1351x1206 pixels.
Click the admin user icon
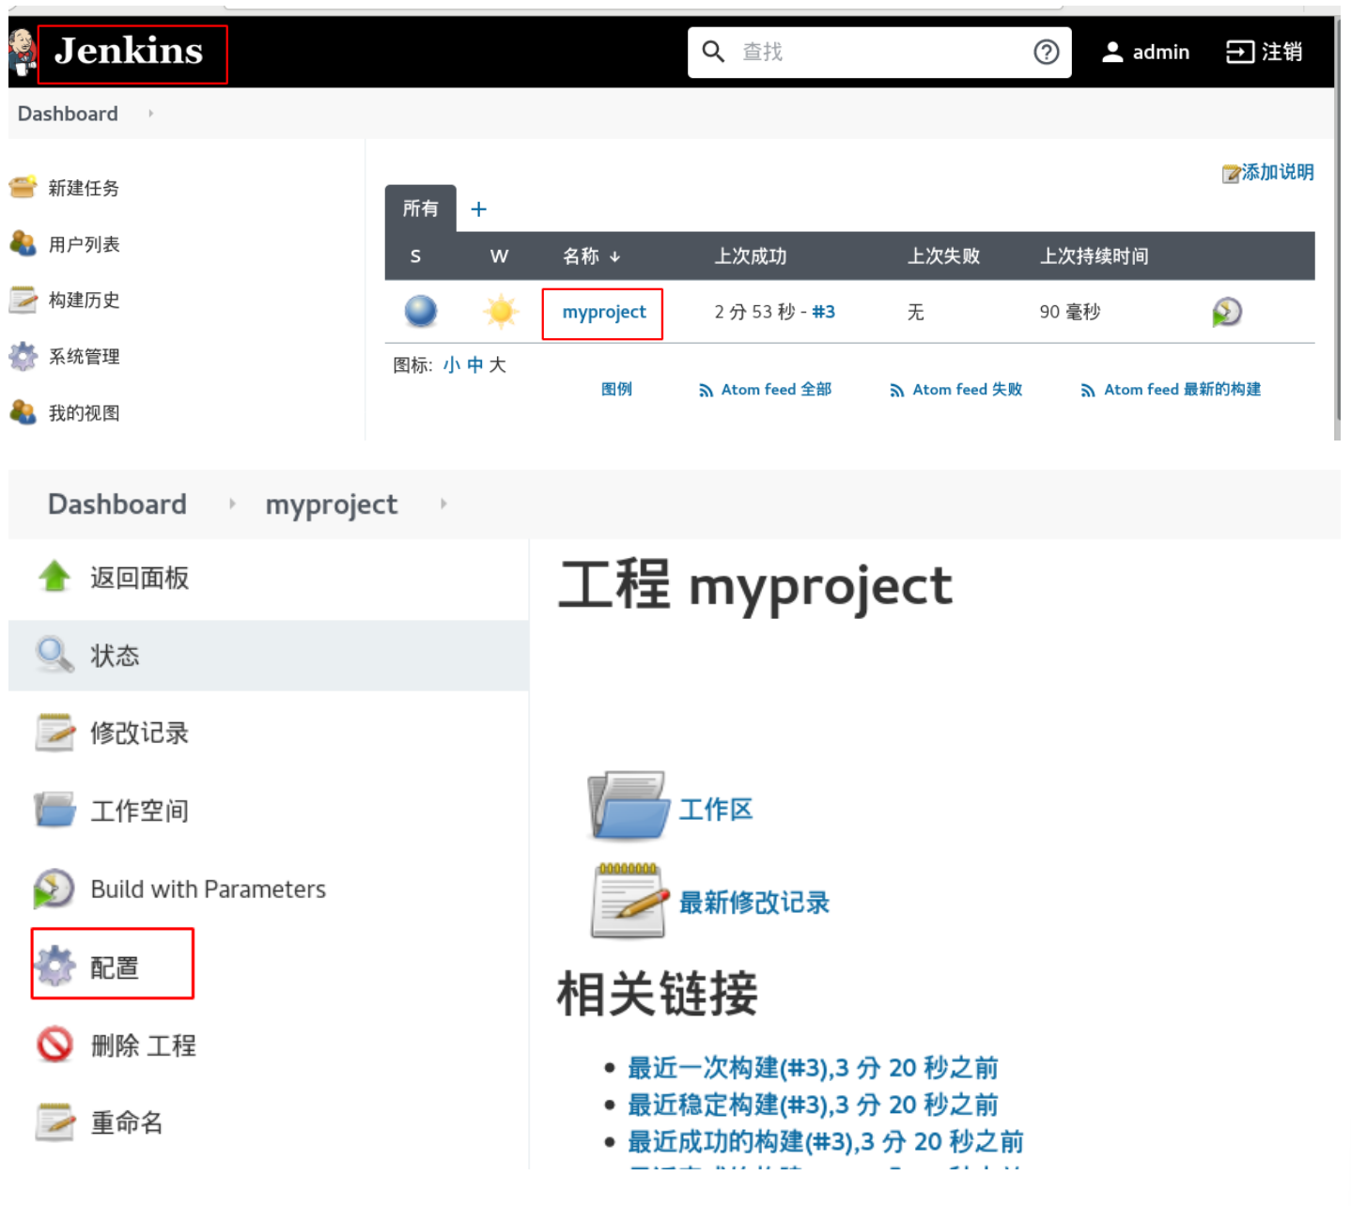[1112, 52]
